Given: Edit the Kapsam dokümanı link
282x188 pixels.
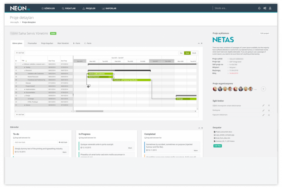Looking at the screenshot, I should click(x=263, y=115).
